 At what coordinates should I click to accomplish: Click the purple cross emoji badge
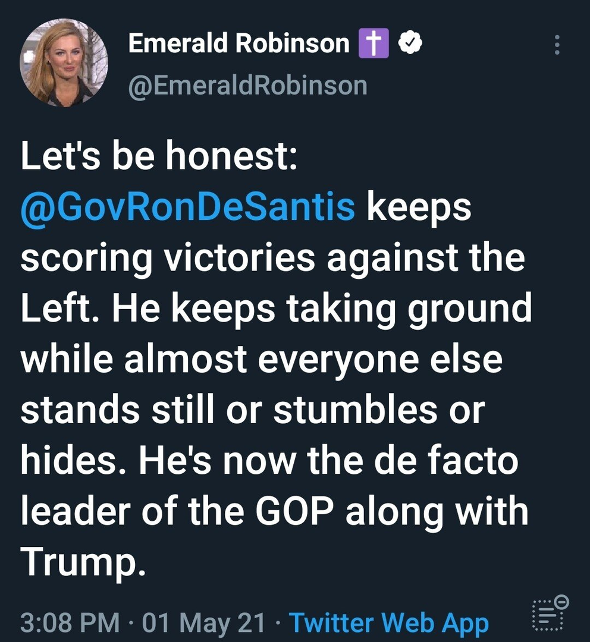click(374, 44)
